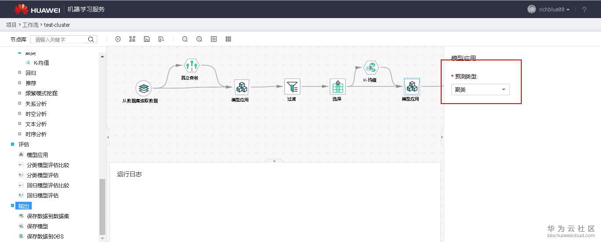Select the 从数据集读取数据 node on canvas

tap(143, 88)
